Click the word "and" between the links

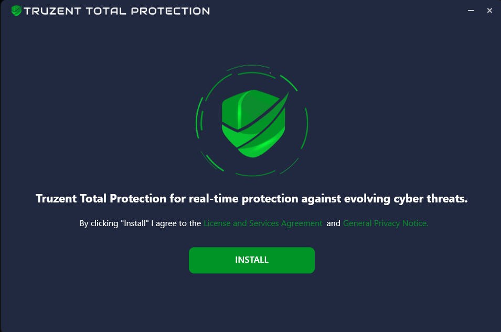click(333, 223)
